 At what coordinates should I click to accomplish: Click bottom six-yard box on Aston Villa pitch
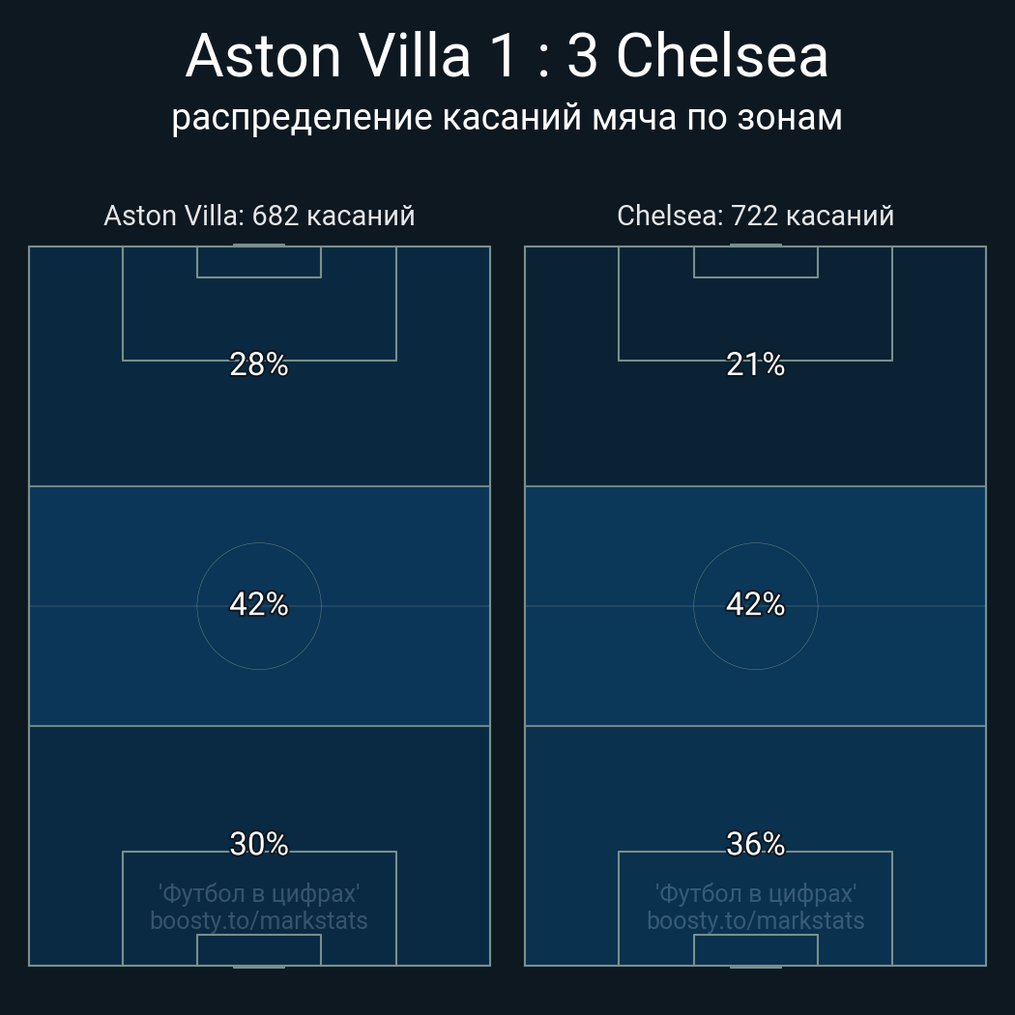click(x=259, y=950)
